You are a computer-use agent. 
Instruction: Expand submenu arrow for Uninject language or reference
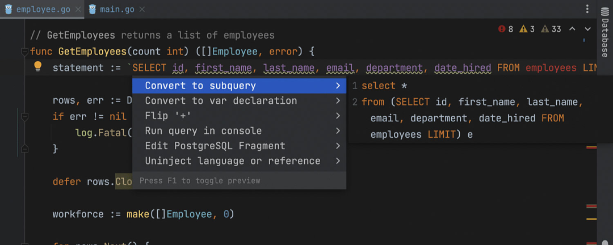[x=338, y=161]
